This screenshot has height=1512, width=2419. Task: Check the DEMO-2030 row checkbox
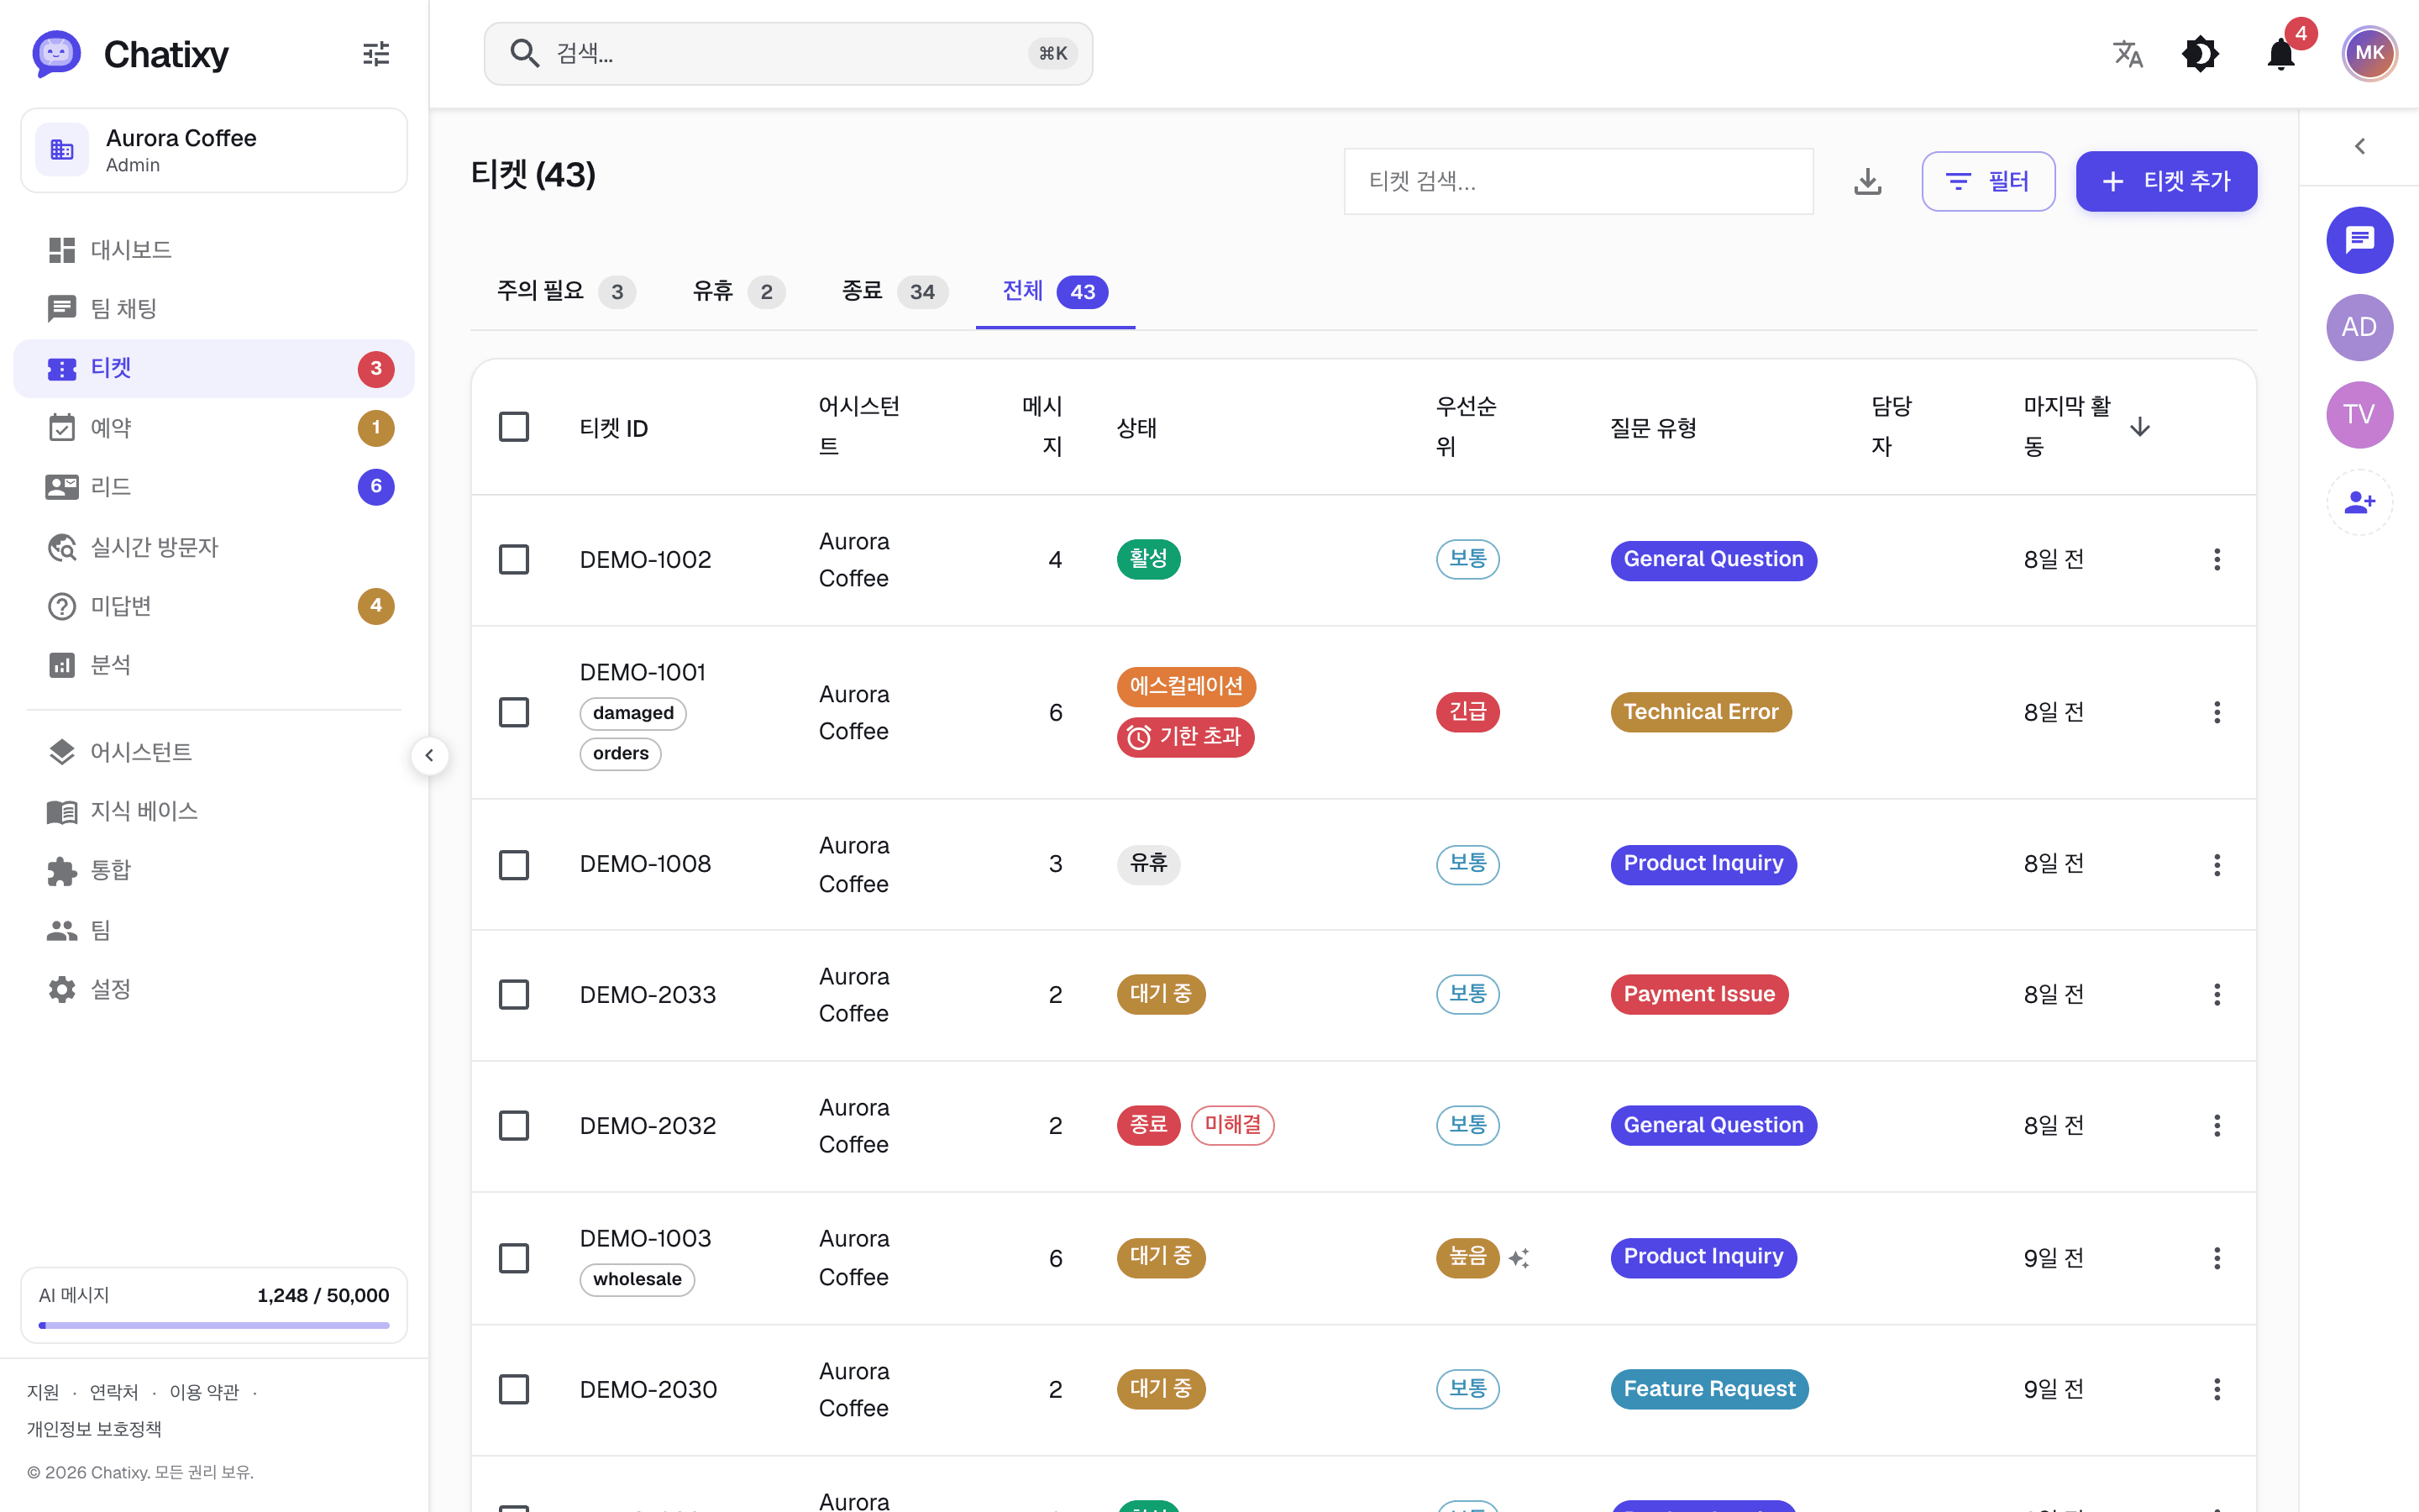514,1389
